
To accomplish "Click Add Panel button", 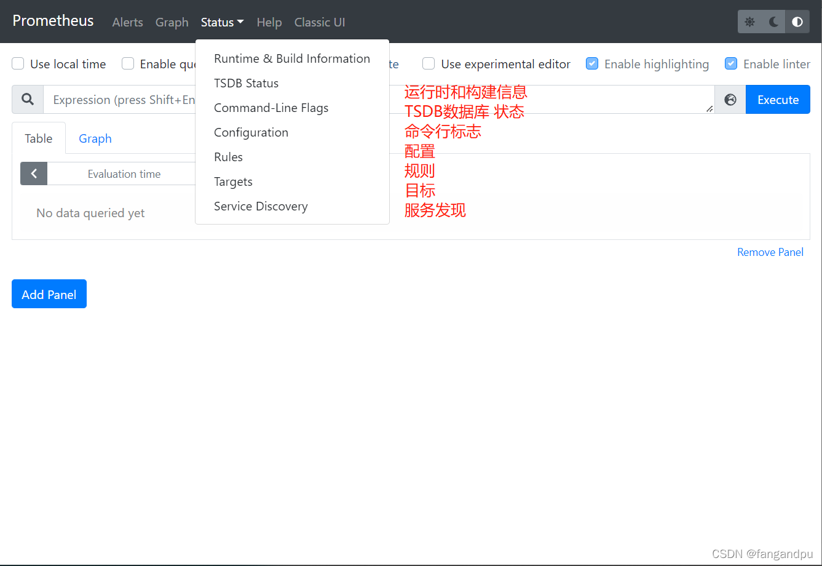I will [49, 294].
